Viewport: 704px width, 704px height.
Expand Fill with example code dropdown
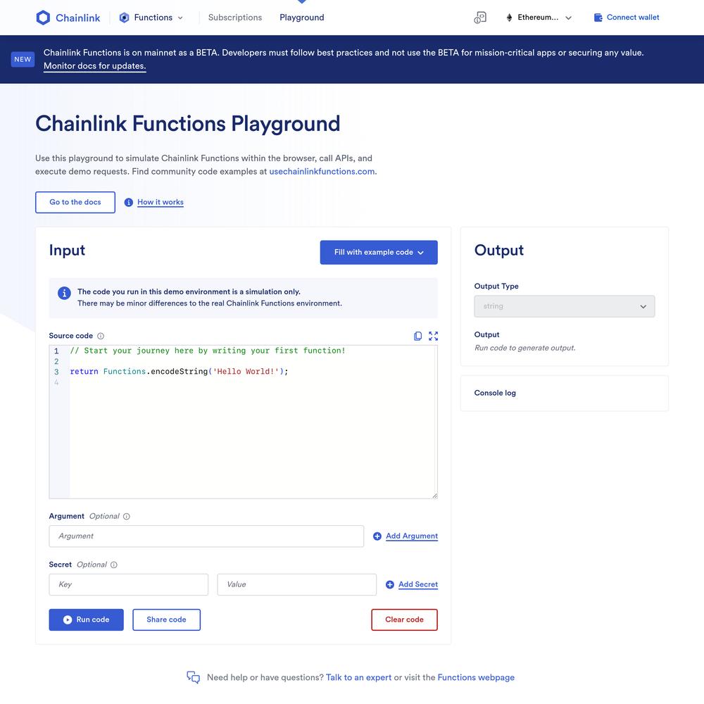click(x=379, y=252)
